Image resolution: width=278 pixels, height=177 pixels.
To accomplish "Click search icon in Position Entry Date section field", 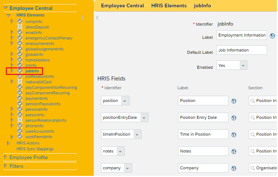I will (253, 118).
